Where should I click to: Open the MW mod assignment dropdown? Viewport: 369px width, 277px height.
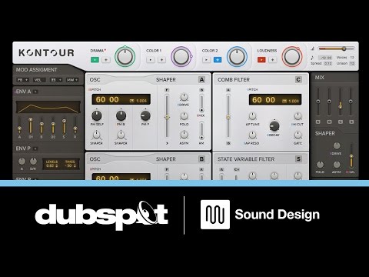point(72,80)
